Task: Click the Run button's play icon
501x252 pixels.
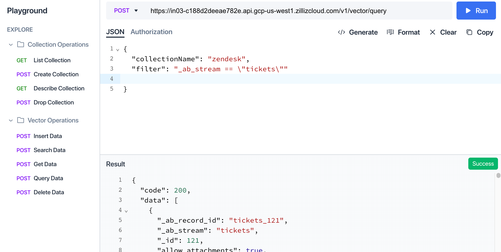Action: click(468, 11)
